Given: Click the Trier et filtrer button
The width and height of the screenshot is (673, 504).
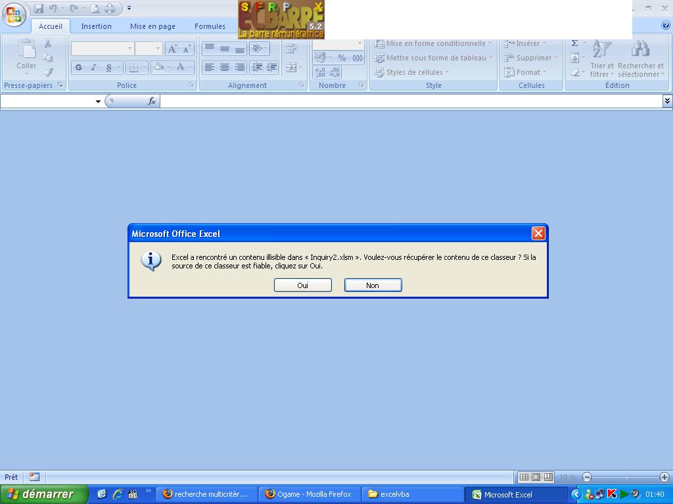Looking at the screenshot, I should (x=602, y=58).
